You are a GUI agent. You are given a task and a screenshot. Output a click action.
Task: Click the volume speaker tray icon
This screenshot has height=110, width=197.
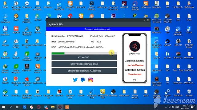(173, 107)
